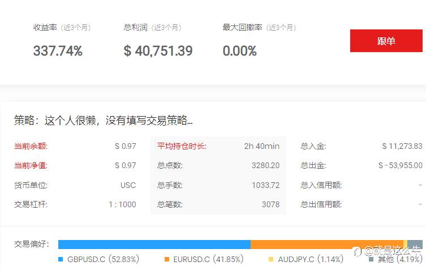This screenshot has width=426, height=270.
Task: Select the 337.74% return rate value
Action: (x=58, y=51)
